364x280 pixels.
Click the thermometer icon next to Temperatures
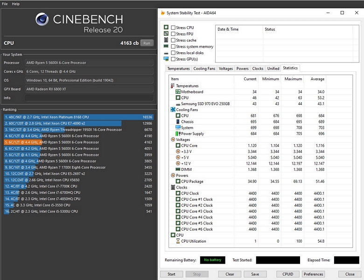[x=173, y=86]
